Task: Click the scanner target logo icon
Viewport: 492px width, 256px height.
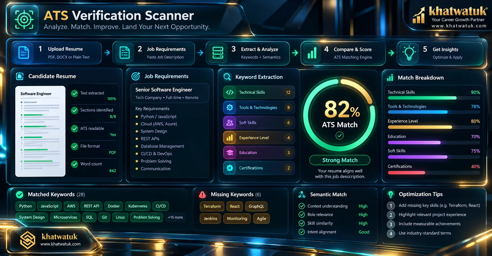Action: tap(24, 20)
